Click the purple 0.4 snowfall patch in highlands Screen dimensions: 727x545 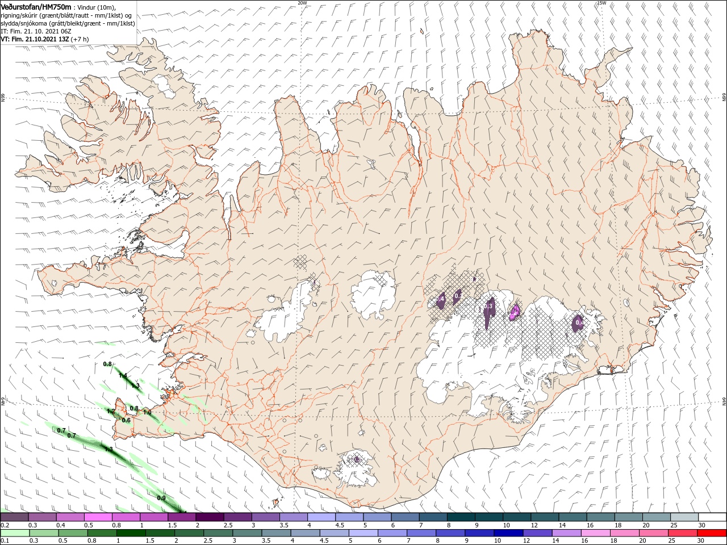[440, 300]
